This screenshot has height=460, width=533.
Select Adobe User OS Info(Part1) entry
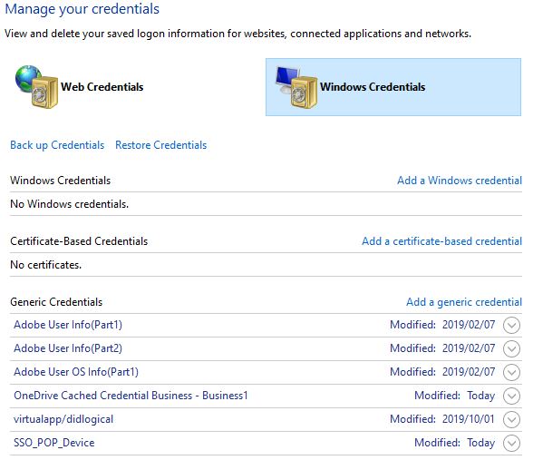click(x=76, y=372)
